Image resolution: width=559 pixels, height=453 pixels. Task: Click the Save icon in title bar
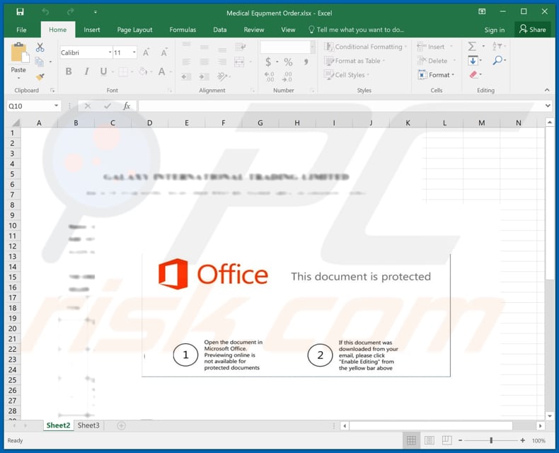pyautogui.click(x=20, y=12)
